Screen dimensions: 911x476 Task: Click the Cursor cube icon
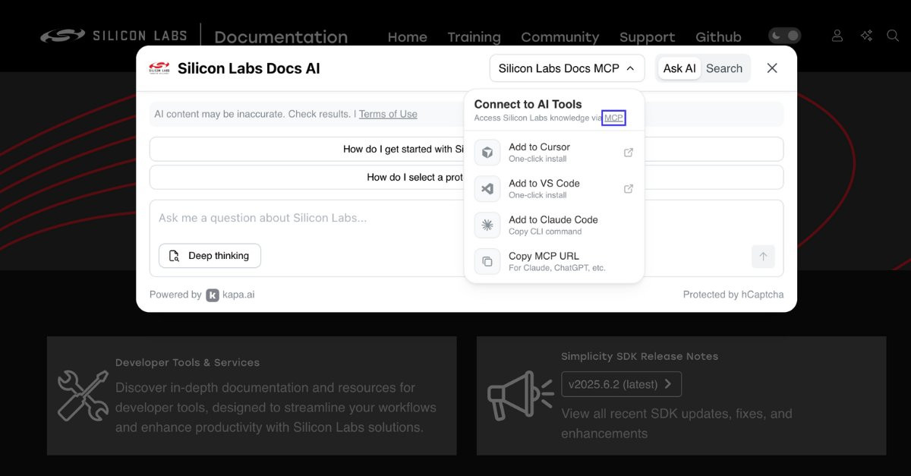click(x=487, y=153)
